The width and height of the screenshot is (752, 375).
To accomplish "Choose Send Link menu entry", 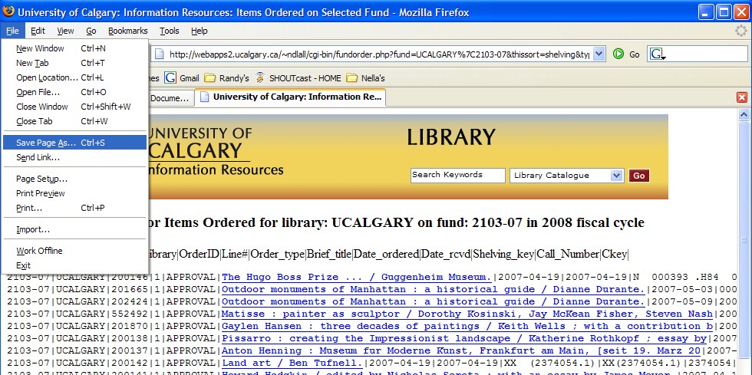I will pyautogui.click(x=75, y=157).
